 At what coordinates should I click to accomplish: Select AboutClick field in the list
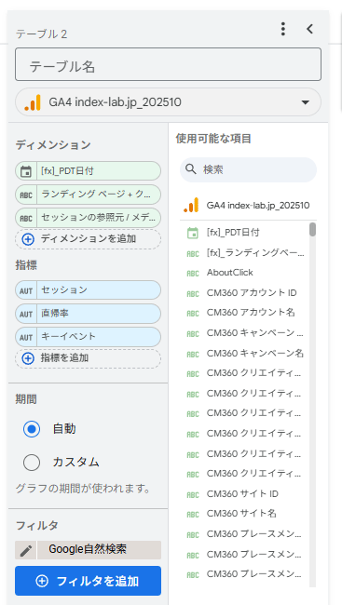[x=230, y=273]
